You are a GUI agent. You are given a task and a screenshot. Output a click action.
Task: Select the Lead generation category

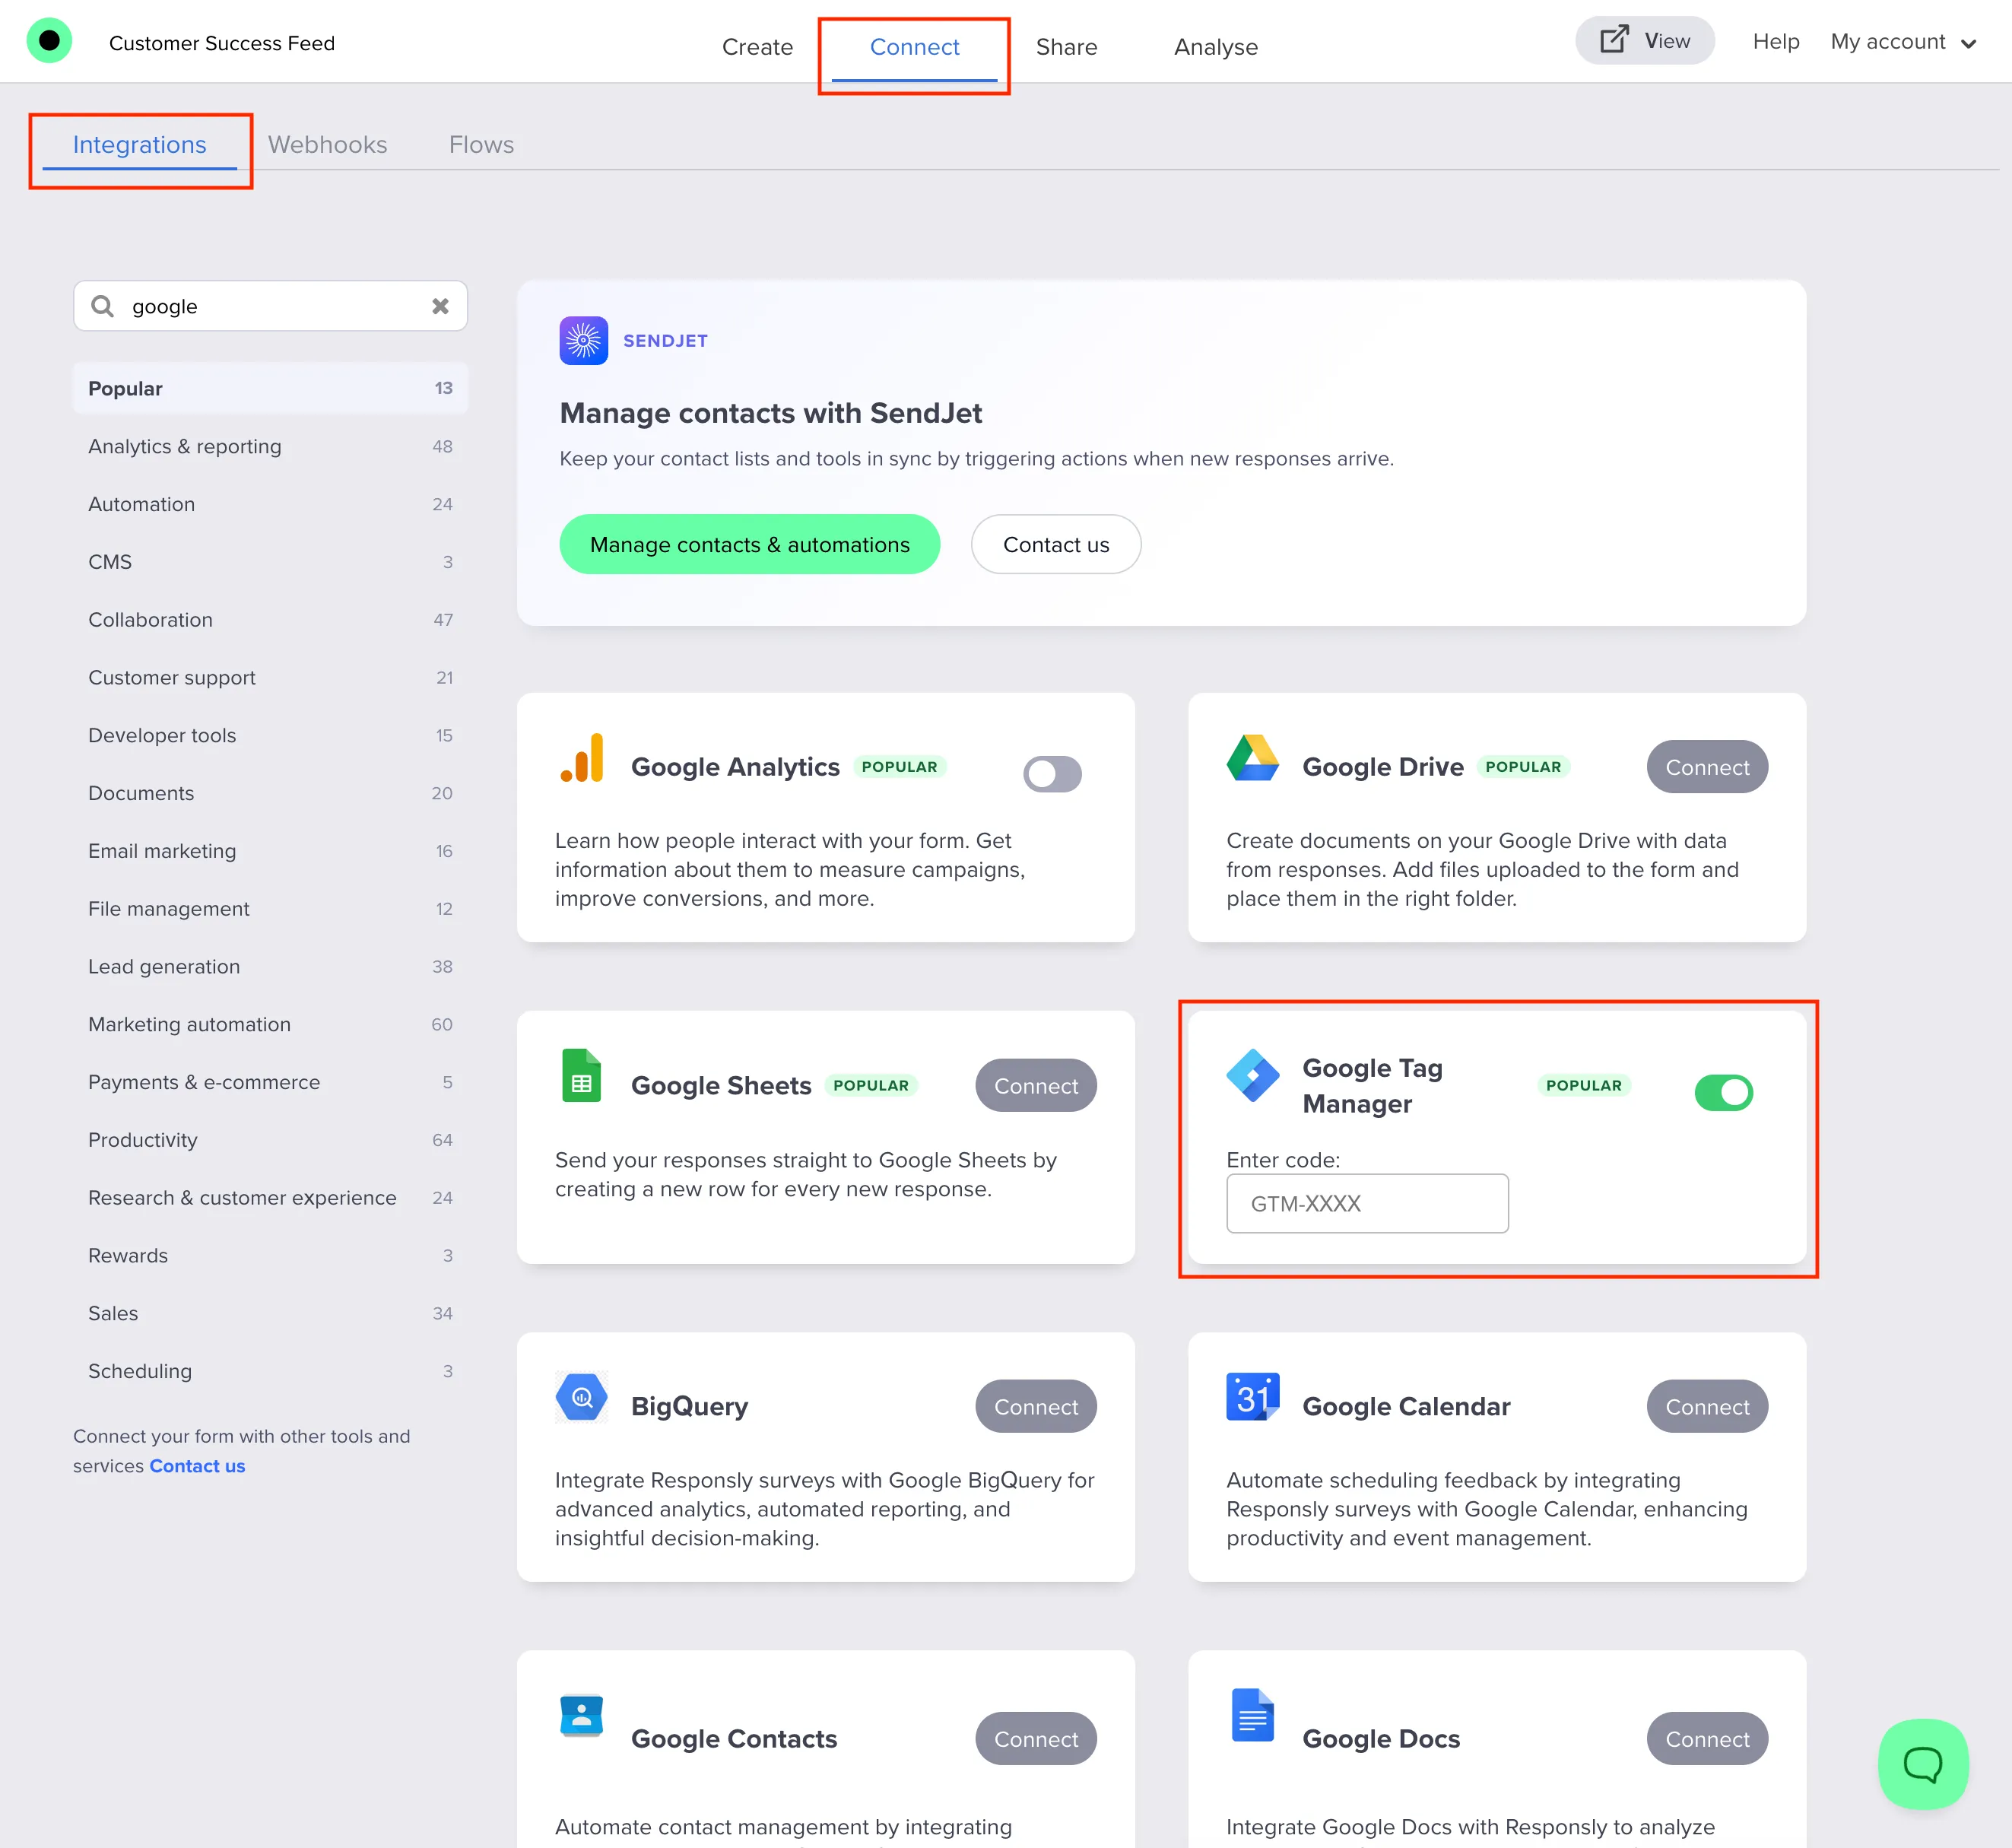270,966
